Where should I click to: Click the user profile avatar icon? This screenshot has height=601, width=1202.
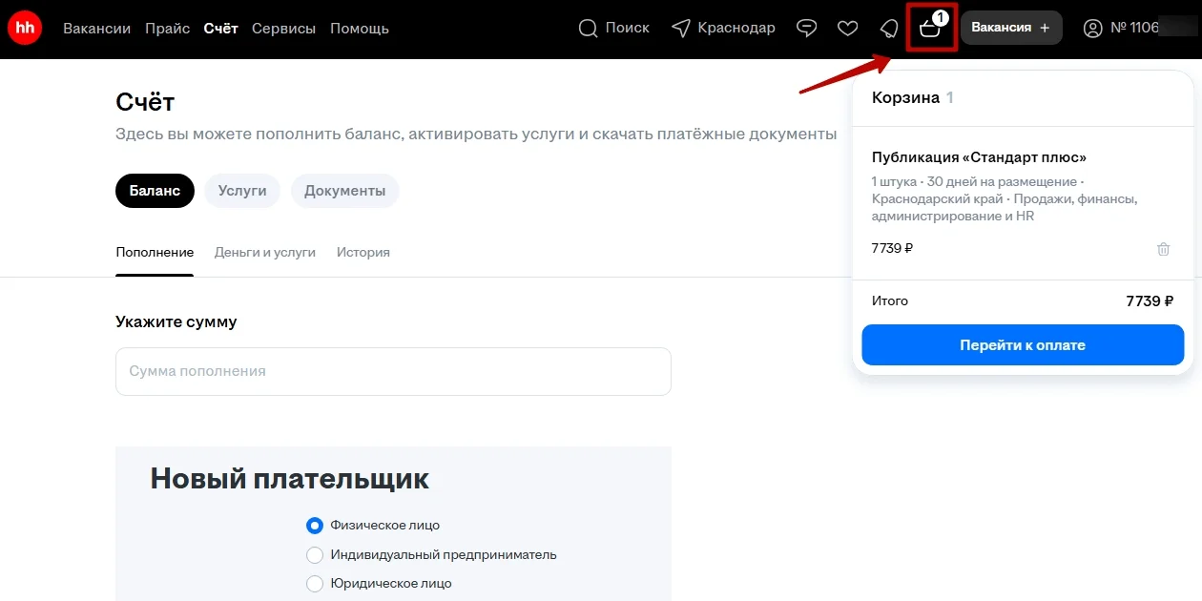pos(1093,29)
